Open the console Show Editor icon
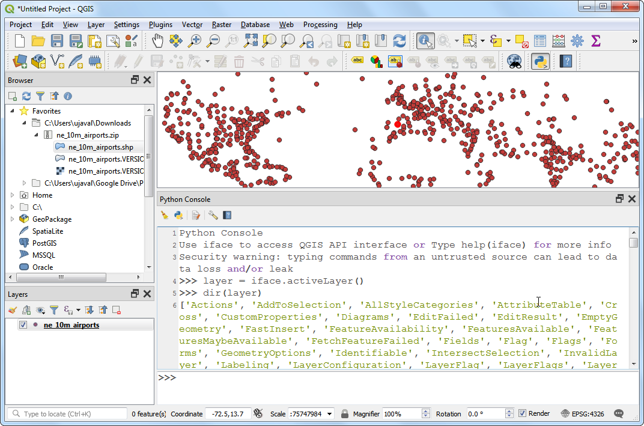 196,215
